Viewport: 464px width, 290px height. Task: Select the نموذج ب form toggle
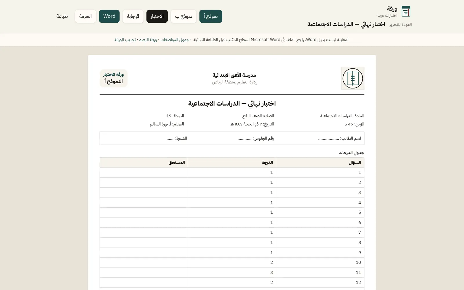[x=184, y=16]
